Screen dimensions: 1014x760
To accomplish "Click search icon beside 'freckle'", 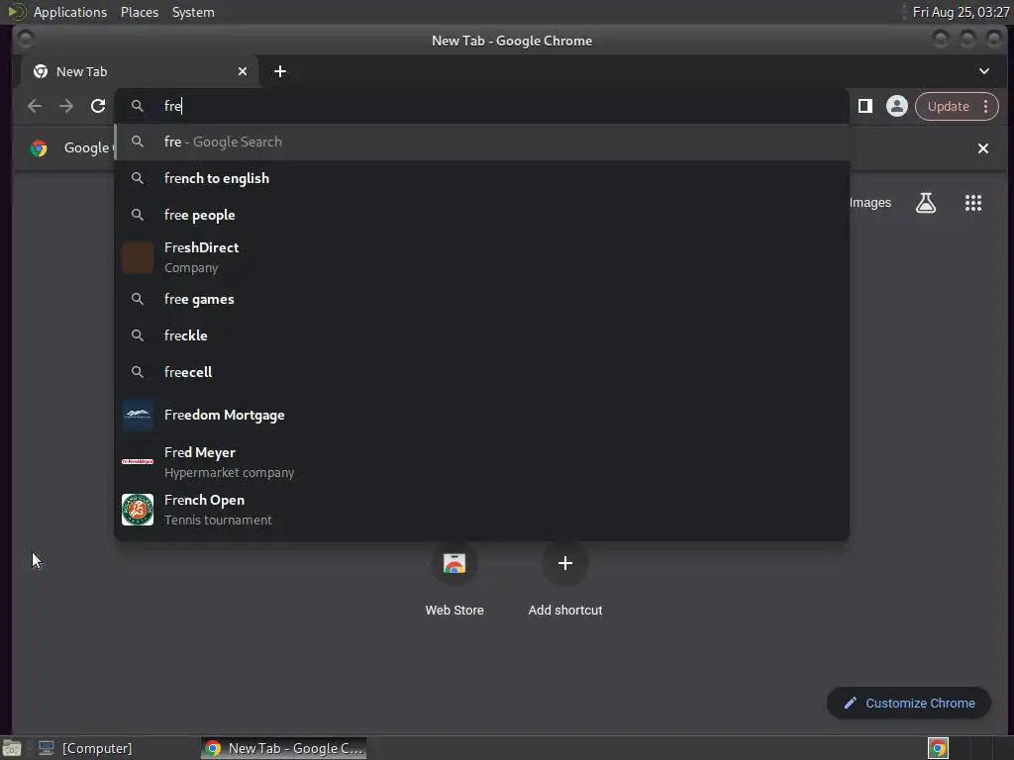I will point(137,335).
